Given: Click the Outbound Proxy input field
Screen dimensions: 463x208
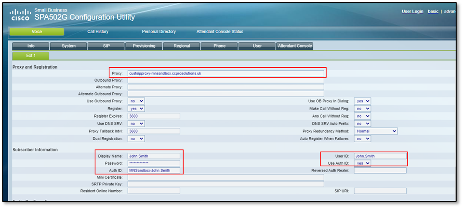Looking at the screenshot, I should tap(226, 80).
